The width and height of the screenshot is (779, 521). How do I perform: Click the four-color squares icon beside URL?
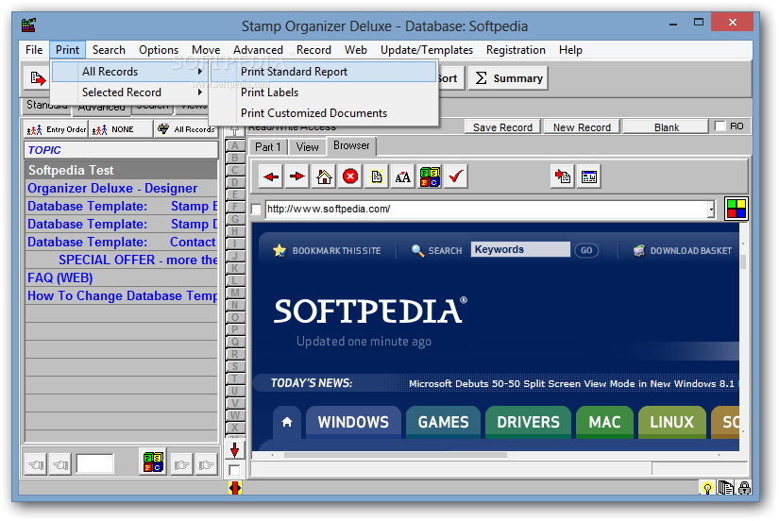tap(737, 209)
